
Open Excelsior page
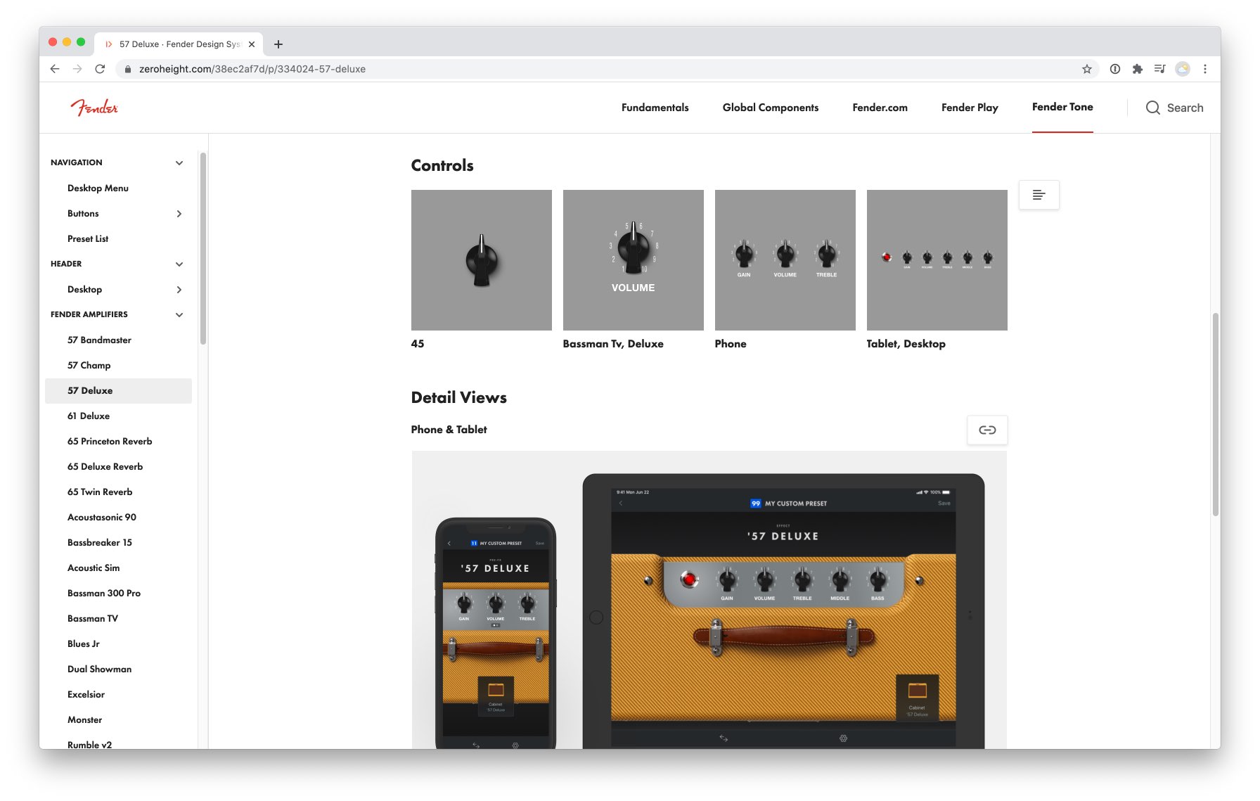86,694
